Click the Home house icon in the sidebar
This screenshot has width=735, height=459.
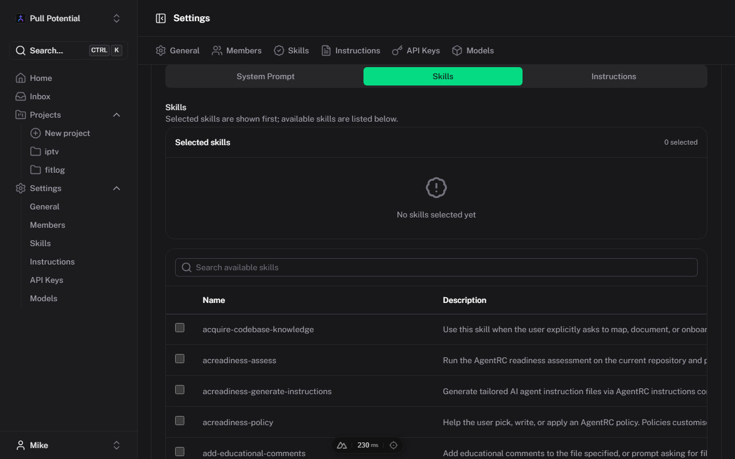21,78
